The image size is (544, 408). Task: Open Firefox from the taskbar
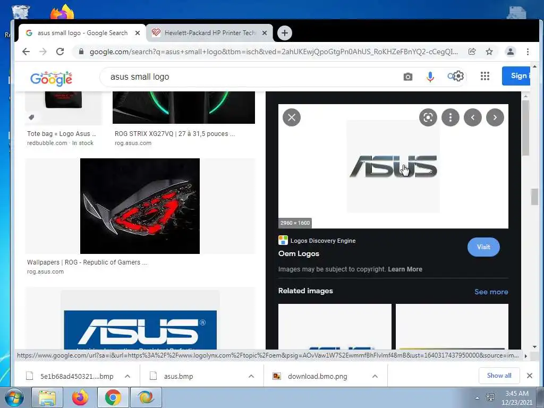[80, 397]
